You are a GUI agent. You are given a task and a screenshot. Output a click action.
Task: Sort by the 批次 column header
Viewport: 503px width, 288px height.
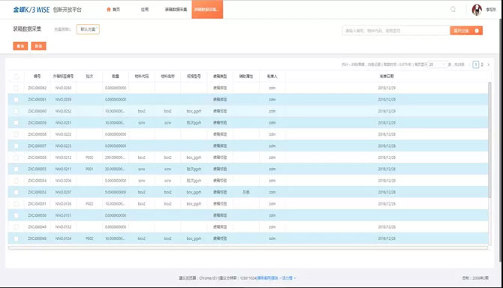click(x=89, y=76)
